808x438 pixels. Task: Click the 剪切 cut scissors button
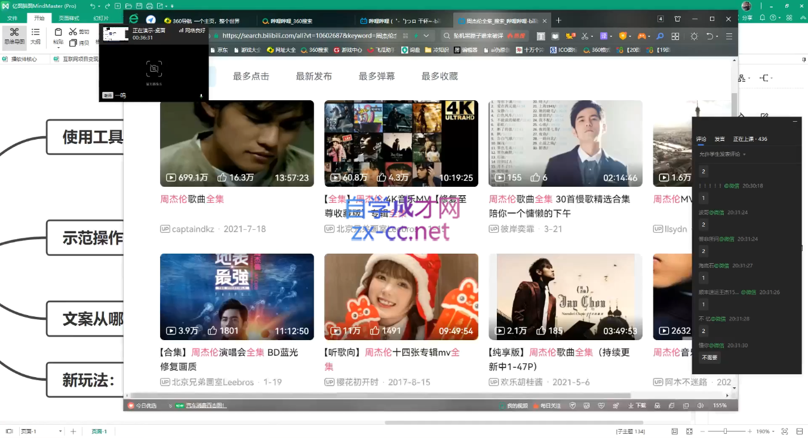79,32
